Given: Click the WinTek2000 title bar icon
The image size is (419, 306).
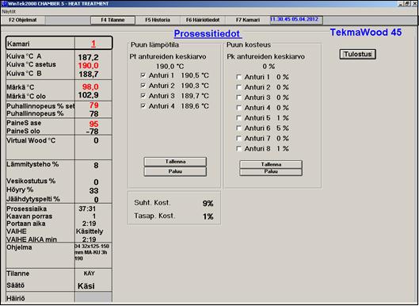Looking at the screenshot, I should pos(4,4).
